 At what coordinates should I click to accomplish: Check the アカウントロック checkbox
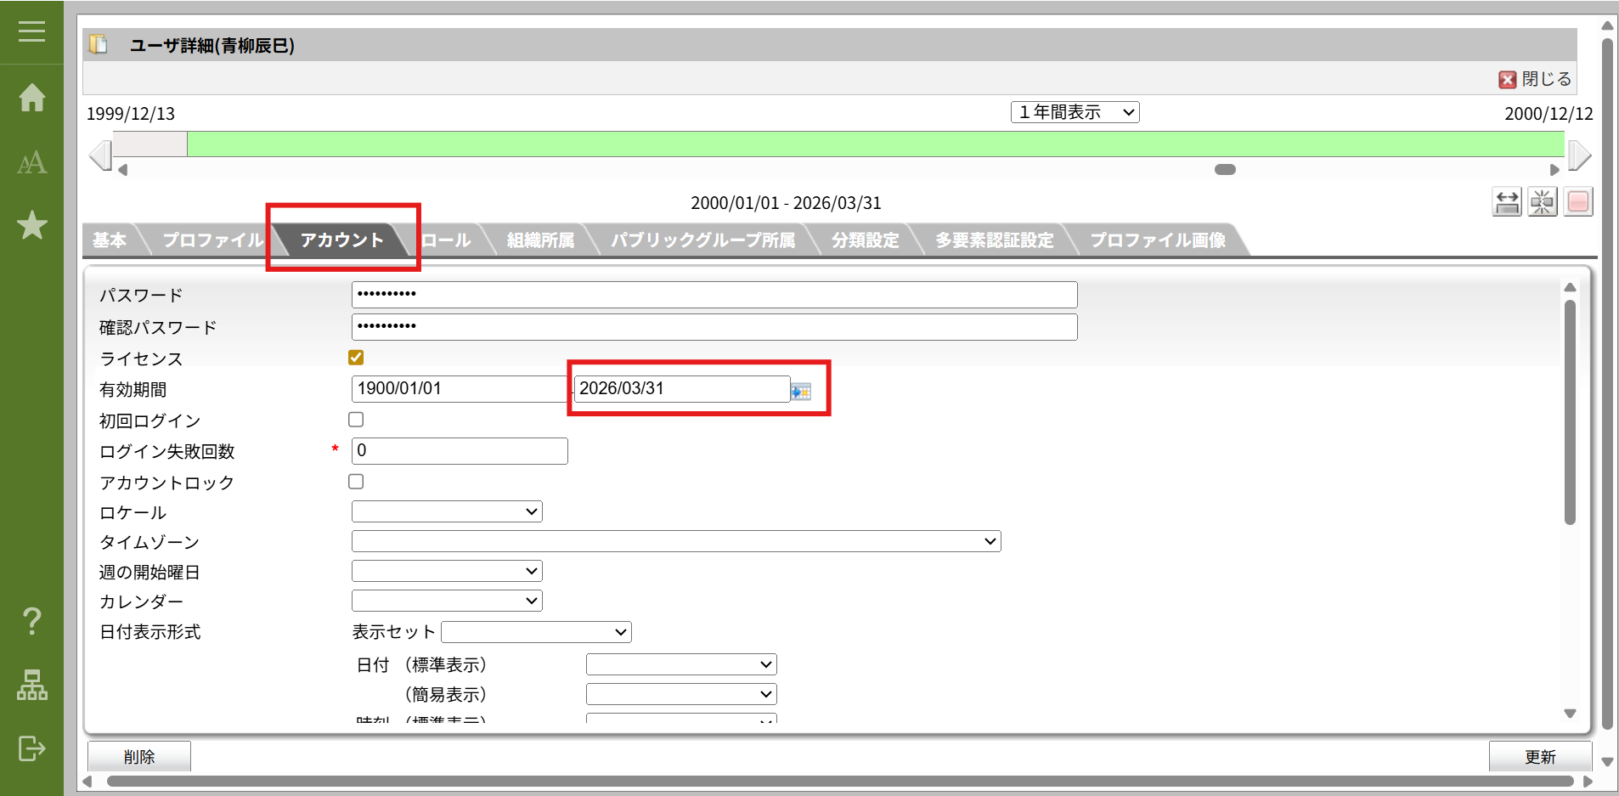click(x=356, y=482)
